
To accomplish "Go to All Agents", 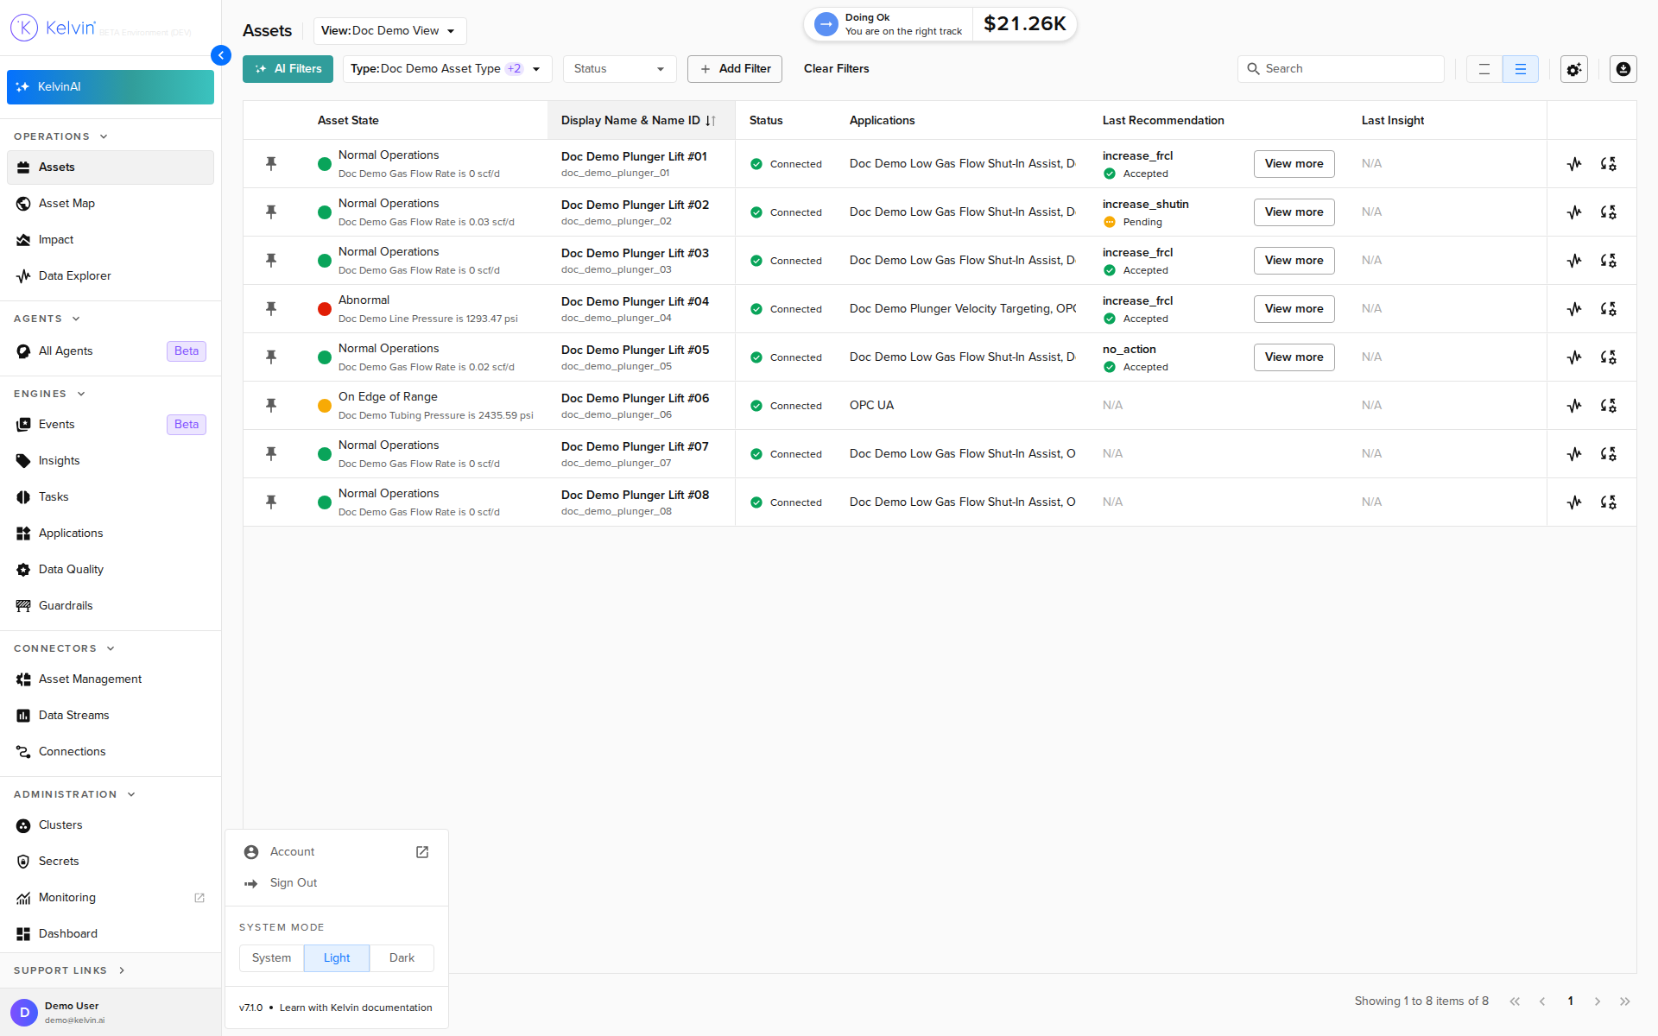I will [111, 351].
